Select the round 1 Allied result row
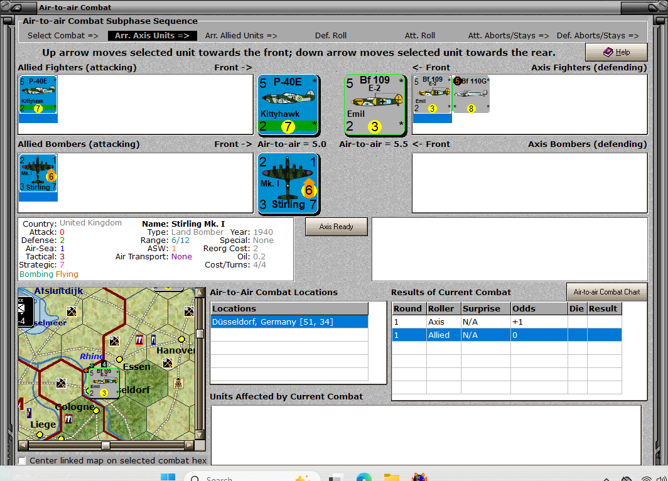The height and width of the screenshot is (481, 668). [x=507, y=335]
